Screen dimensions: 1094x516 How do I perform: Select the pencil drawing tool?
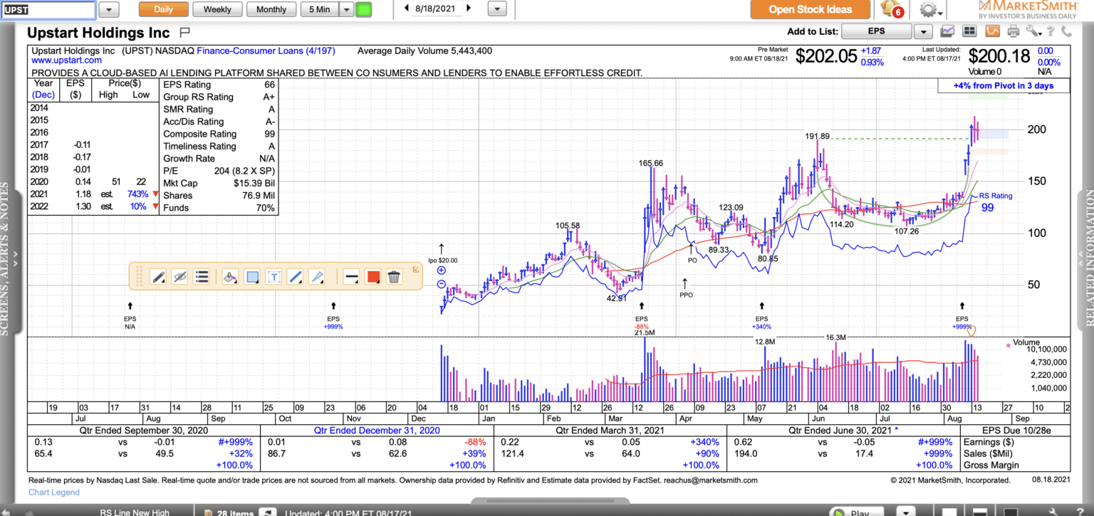click(158, 277)
